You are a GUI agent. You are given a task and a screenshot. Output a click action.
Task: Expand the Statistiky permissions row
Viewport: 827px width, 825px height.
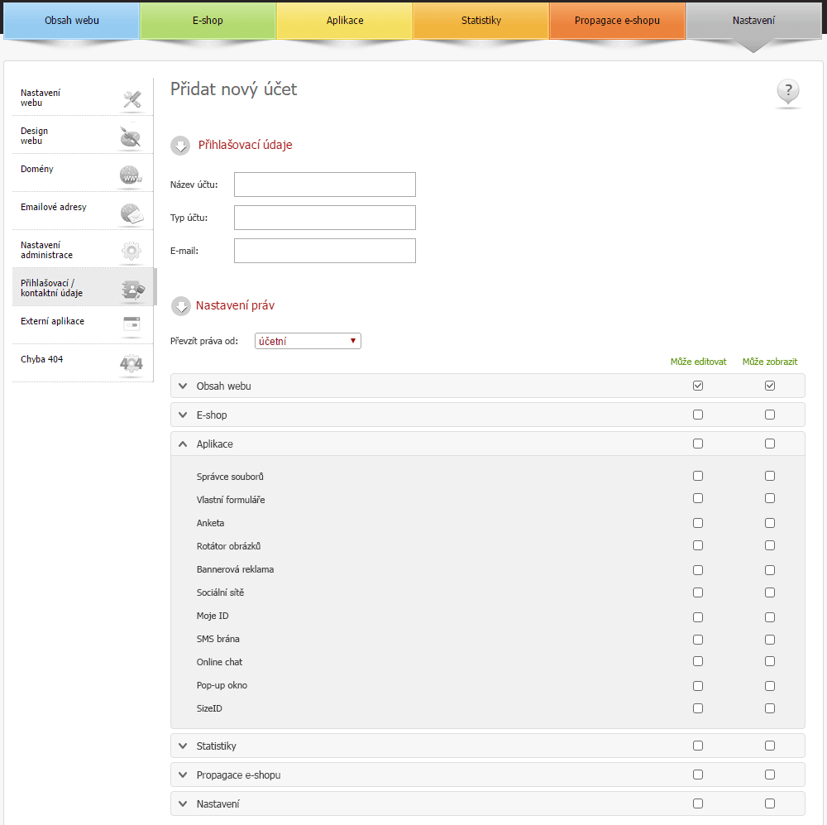(x=183, y=746)
